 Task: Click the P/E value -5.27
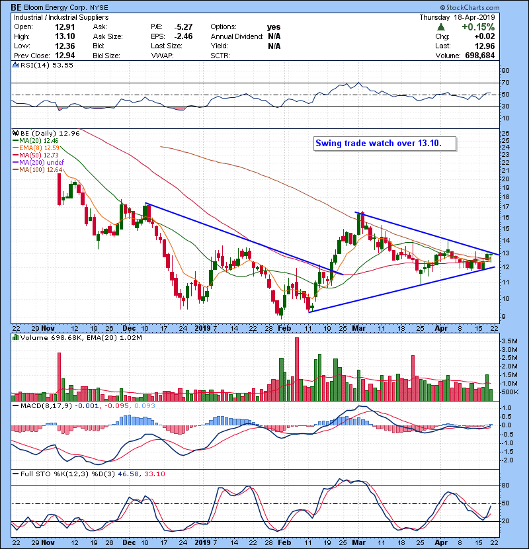coord(183,27)
